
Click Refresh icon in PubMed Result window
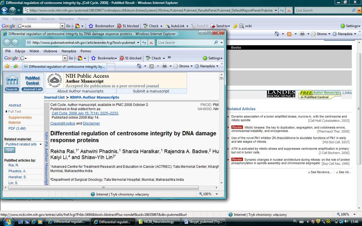coord(282,10)
